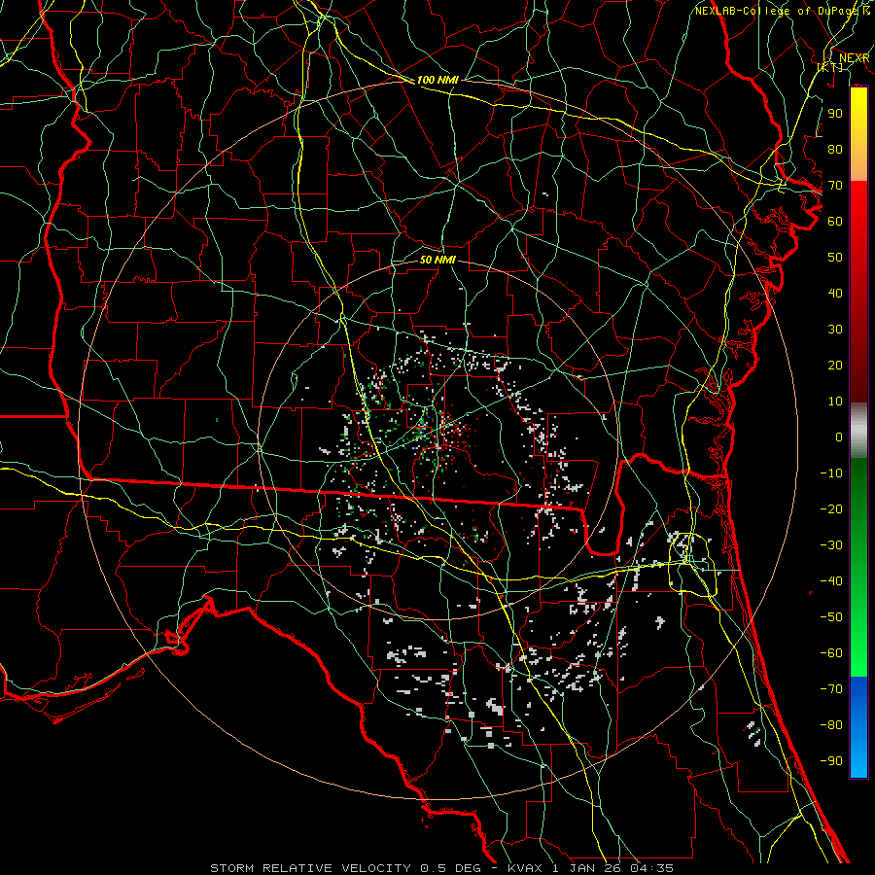Click the 50 value on the velocity scale

click(835, 258)
